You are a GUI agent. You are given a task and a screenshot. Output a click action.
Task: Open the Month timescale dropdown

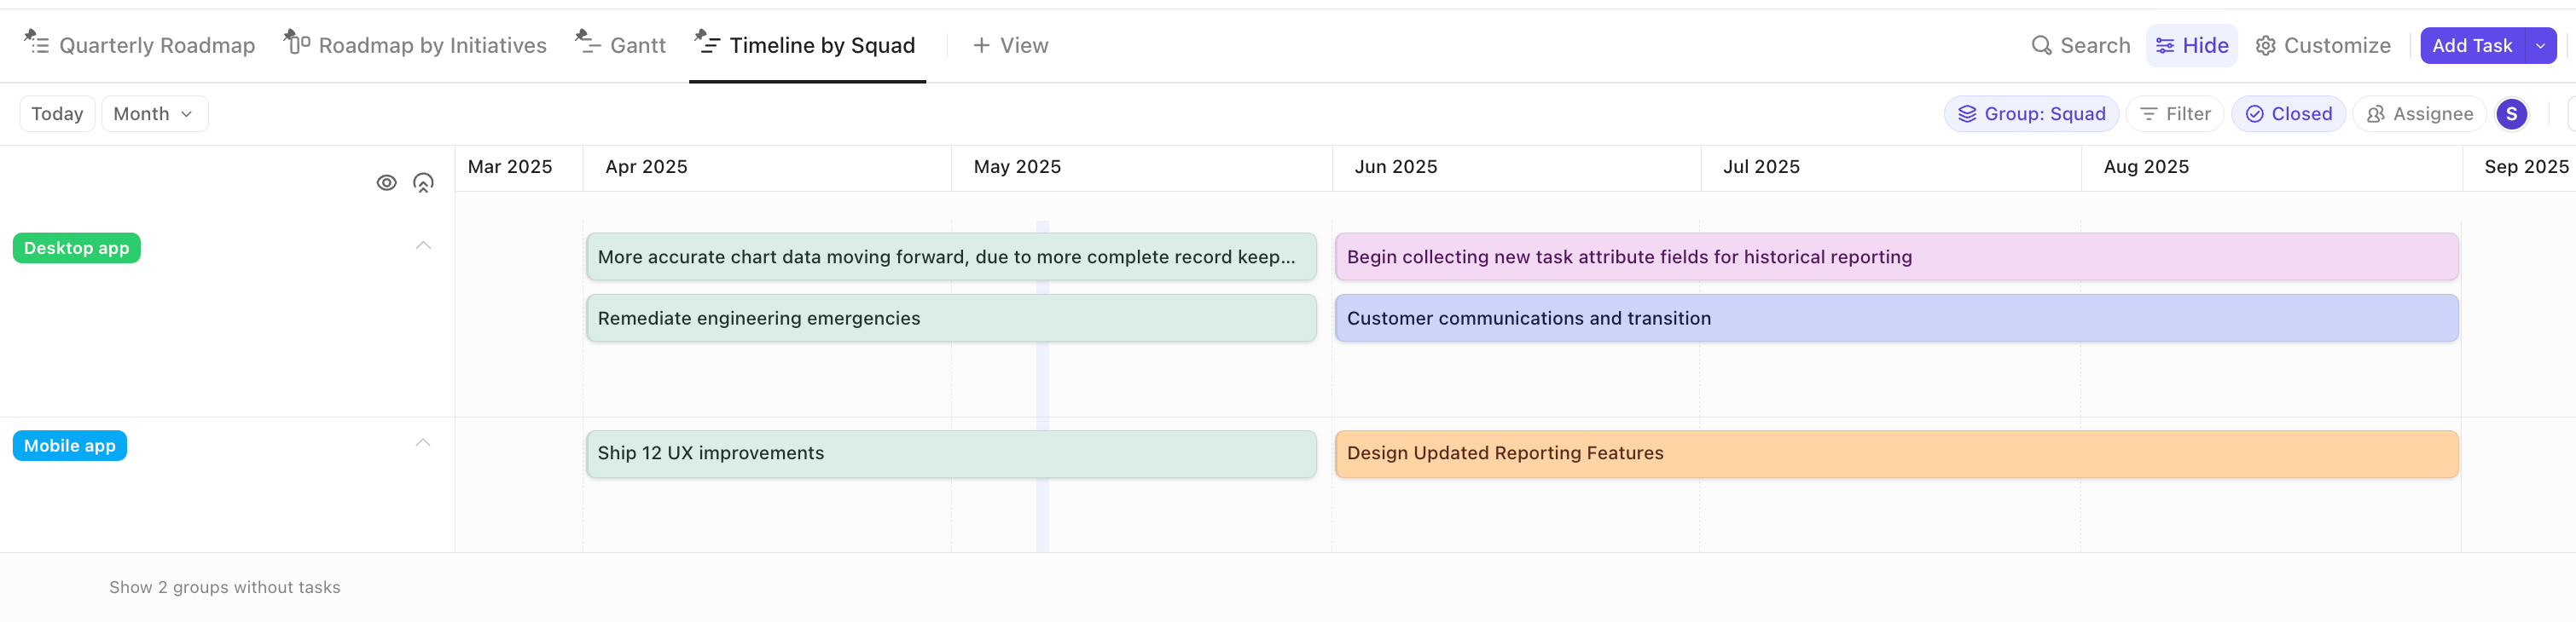pyautogui.click(x=154, y=115)
